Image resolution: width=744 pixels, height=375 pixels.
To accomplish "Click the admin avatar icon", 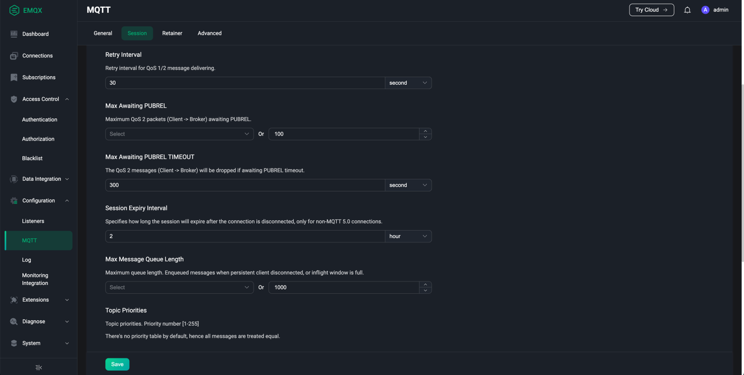I will (x=705, y=10).
